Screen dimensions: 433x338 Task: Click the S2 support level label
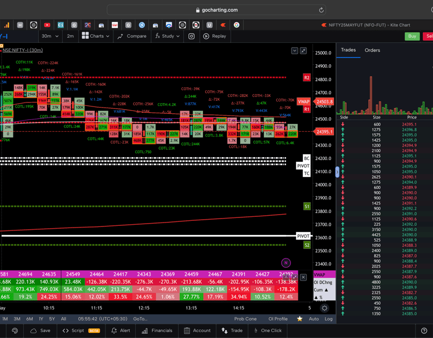tap(307, 245)
